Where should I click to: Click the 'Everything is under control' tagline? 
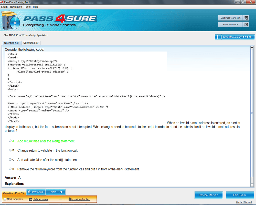click(49, 25)
